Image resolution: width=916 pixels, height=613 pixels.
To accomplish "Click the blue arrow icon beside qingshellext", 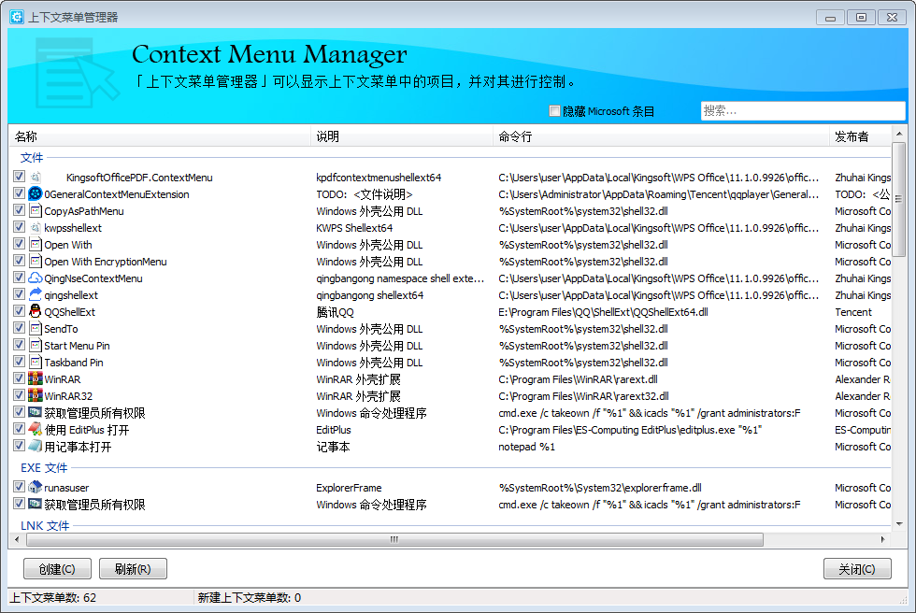I will click(x=36, y=295).
